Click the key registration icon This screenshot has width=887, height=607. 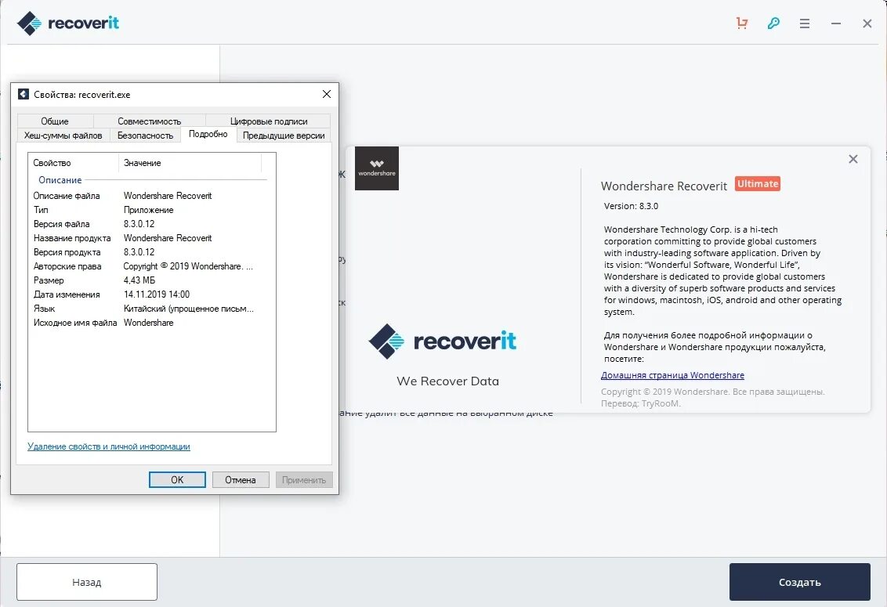773,23
